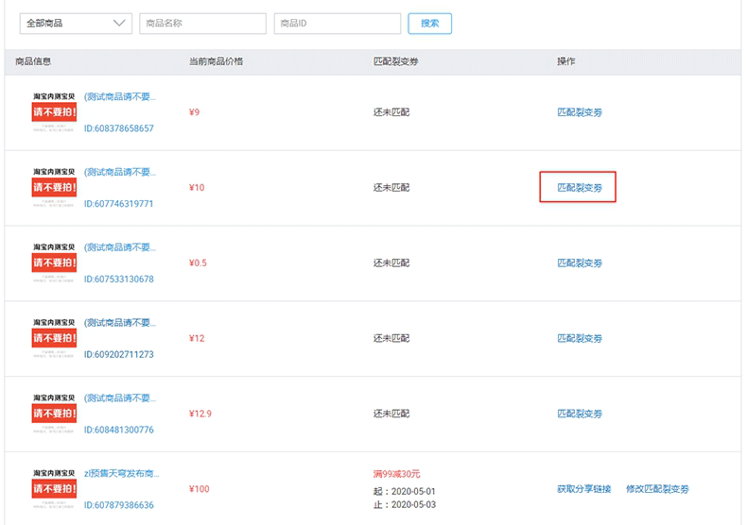Image resolution: width=747 pixels, height=525 pixels.
Task: Open thumbnail of product ID 608481300776
Action: (x=54, y=415)
